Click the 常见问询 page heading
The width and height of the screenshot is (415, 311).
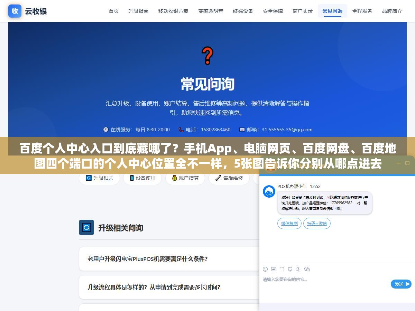(207, 84)
